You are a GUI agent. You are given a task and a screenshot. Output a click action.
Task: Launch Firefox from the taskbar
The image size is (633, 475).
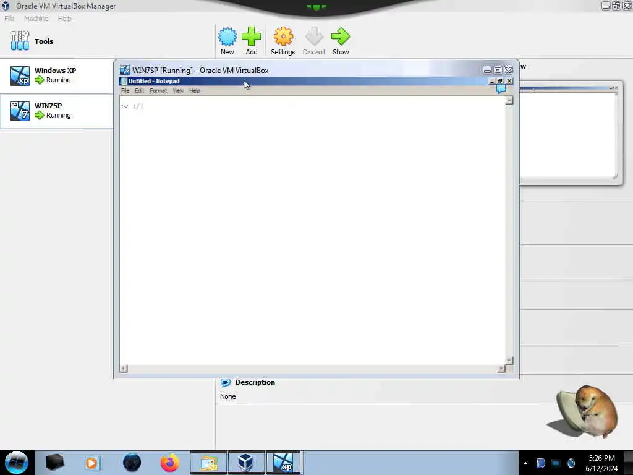pos(170,463)
